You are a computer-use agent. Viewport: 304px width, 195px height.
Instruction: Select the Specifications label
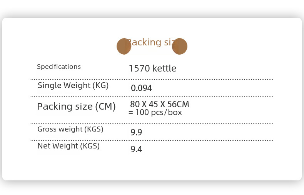[59, 67]
